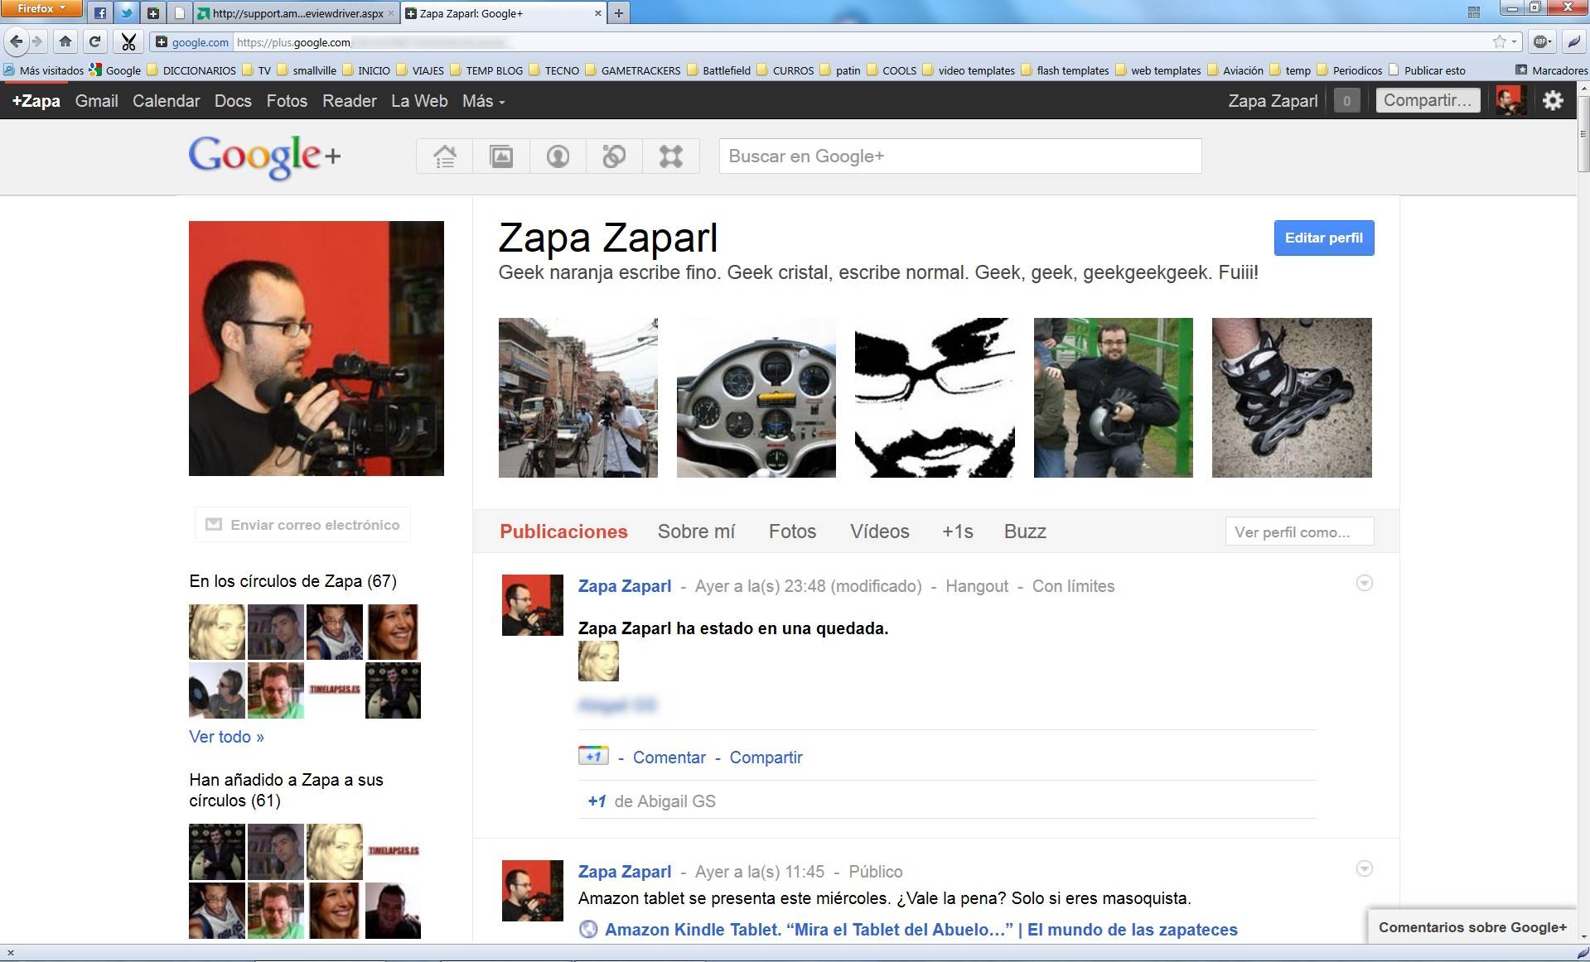Open the Firefox menu button

click(x=41, y=9)
